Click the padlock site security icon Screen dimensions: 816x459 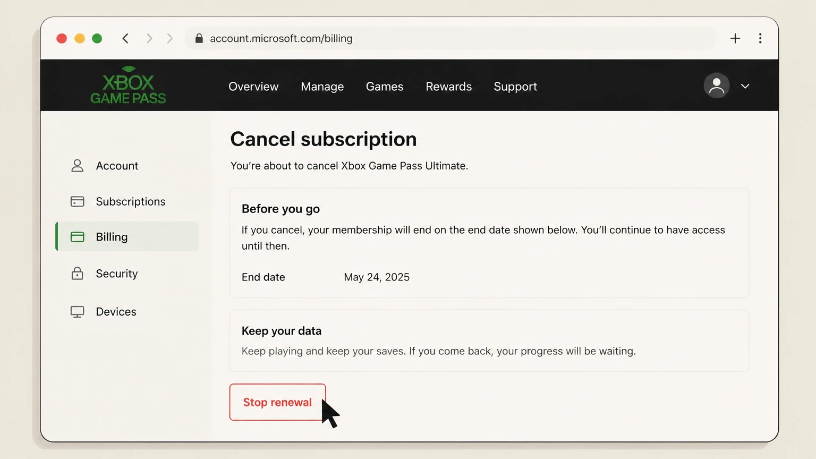point(199,38)
